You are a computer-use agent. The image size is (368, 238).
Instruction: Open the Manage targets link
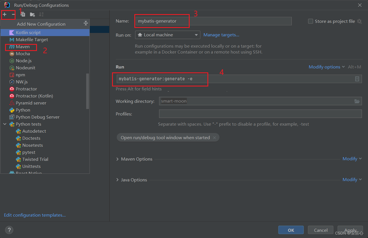click(x=221, y=35)
